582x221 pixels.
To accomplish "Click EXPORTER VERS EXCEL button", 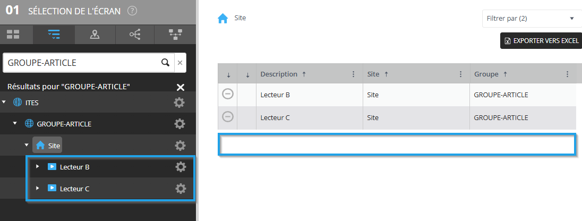I will point(541,41).
